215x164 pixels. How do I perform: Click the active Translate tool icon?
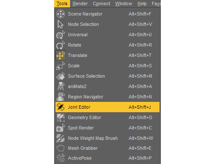[x=61, y=55]
